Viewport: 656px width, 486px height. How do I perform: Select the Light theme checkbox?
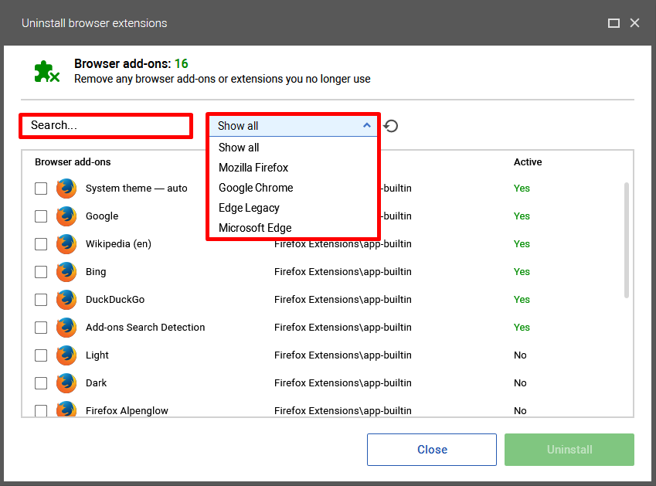(x=41, y=355)
